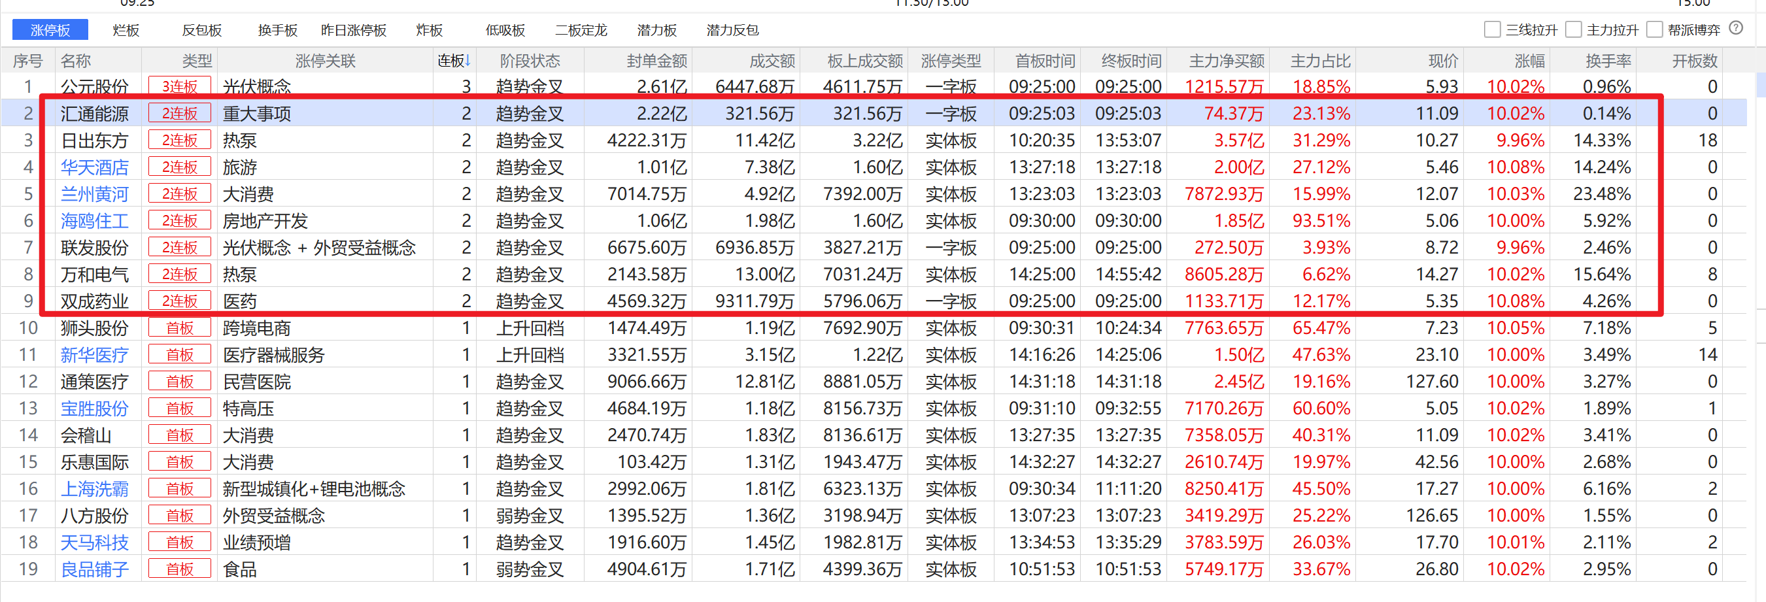The height and width of the screenshot is (602, 1766).
Task: Open the 换手板 tab
Action: [278, 30]
